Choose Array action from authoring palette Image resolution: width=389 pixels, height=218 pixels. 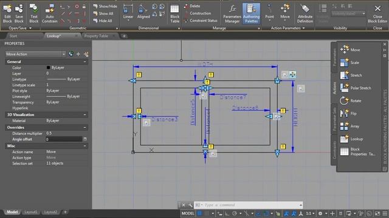coord(349,126)
